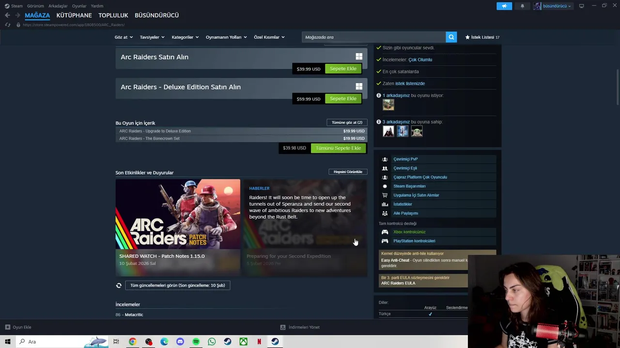Open Netflix from the taskbar
This screenshot has height=348, width=620.
pos(259,342)
